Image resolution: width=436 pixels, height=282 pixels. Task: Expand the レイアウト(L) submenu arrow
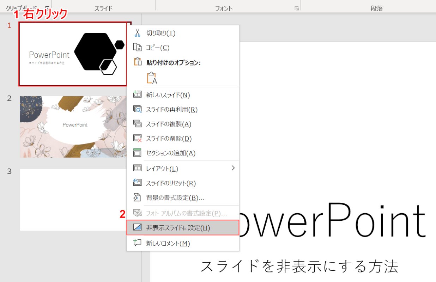[233, 168]
